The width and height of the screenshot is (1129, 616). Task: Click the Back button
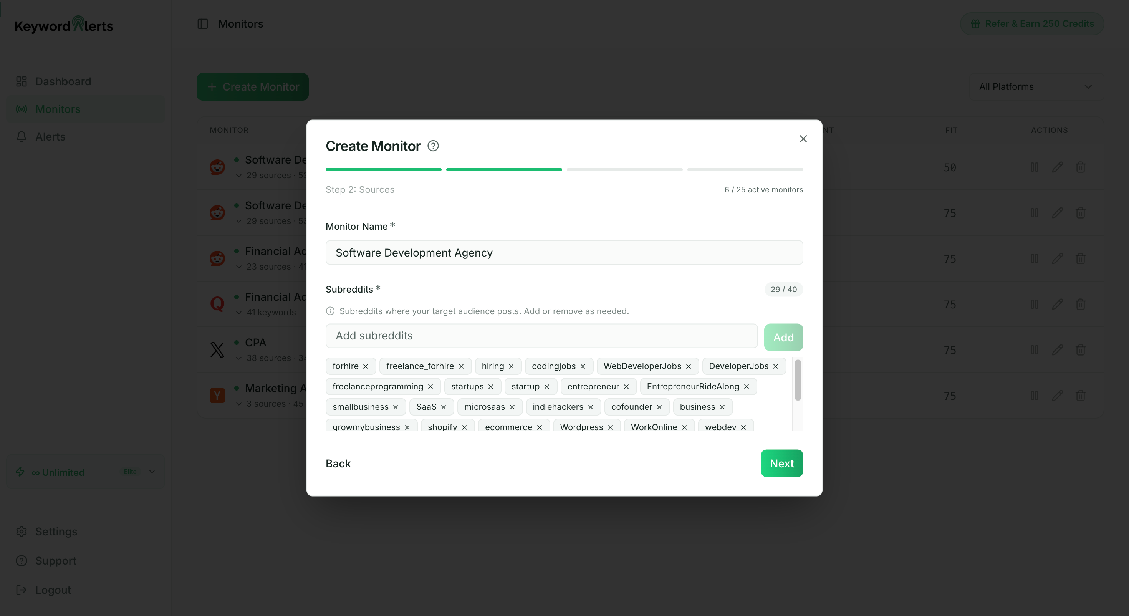coord(338,464)
